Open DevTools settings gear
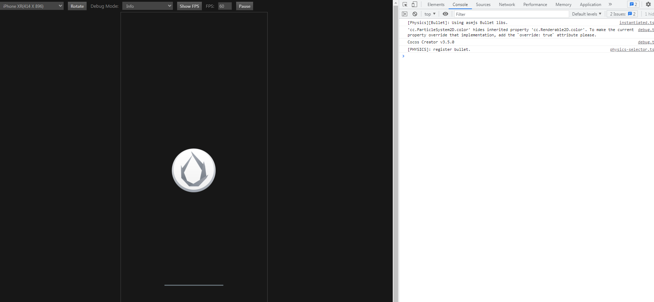 648,5
